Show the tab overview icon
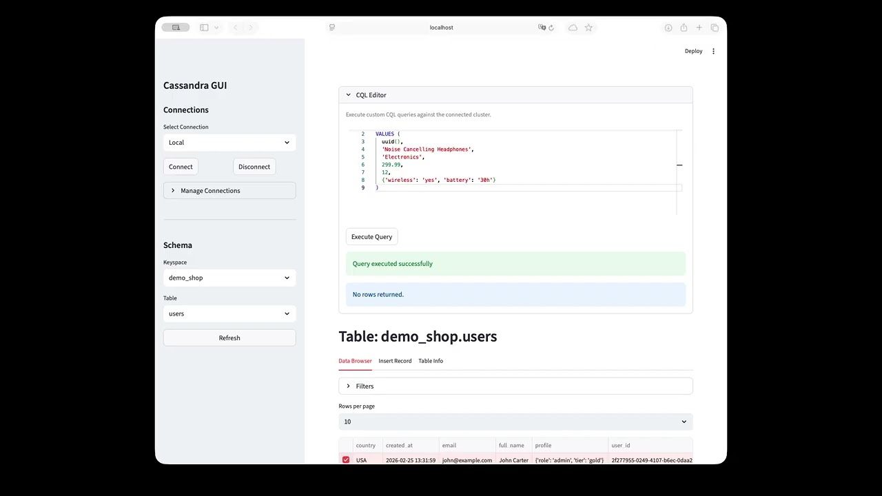 (x=715, y=28)
